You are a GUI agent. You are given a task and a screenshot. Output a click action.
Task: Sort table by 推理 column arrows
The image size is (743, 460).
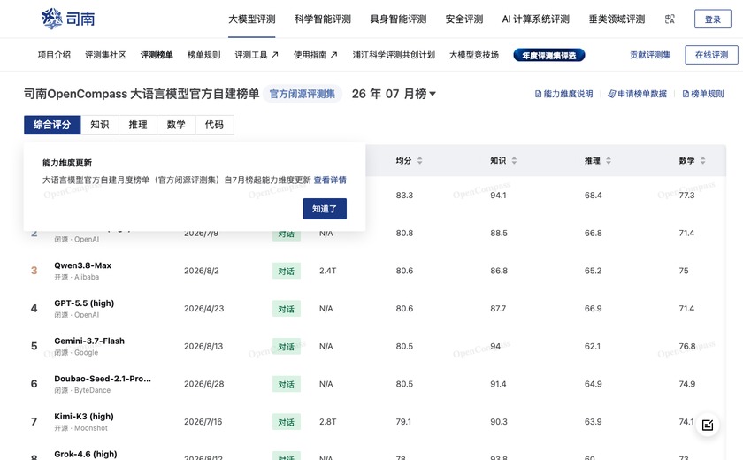(609, 161)
